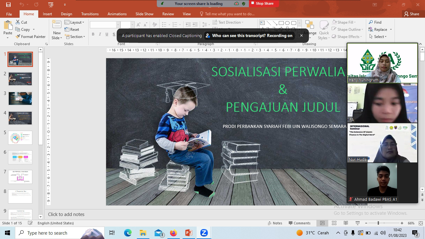425x239 pixels.
Task: Toggle the Notes pane in status bar
Action: [x=275, y=223]
